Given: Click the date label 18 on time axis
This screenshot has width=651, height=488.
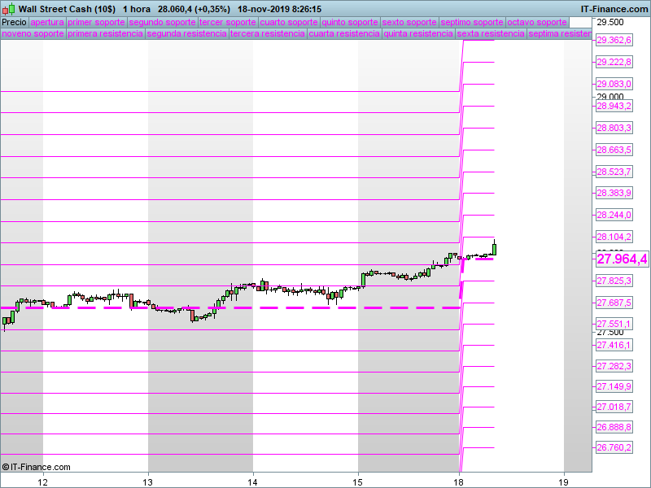Looking at the screenshot, I should point(460,481).
